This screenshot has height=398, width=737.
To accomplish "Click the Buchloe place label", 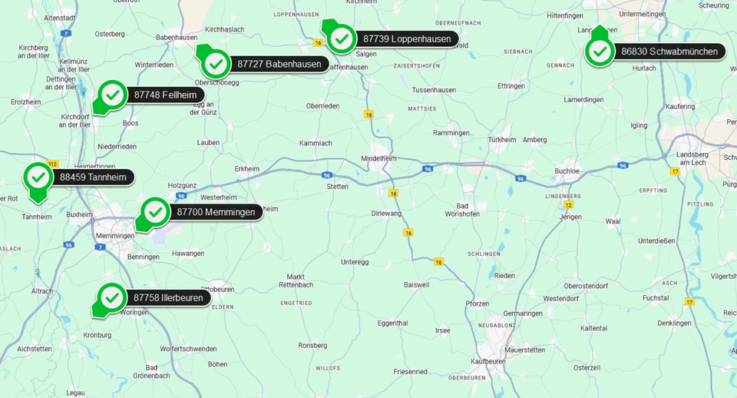I will tap(567, 171).
